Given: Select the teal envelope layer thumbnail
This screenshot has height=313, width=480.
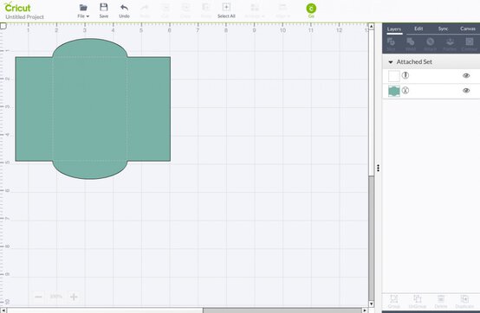Looking at the screenshot, I should click(x=394, y=91).
